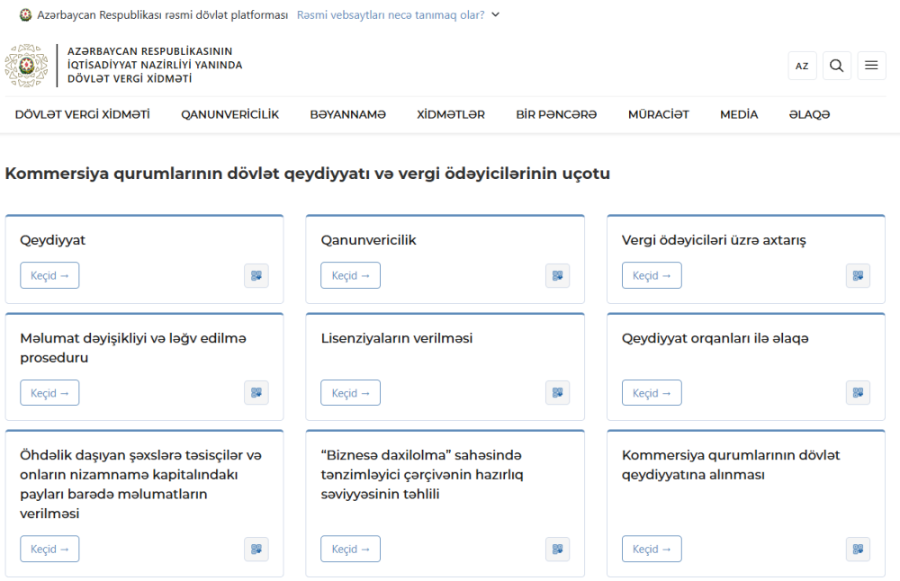Click QR icon on Lisenziyaların verilməsi card
The image size is (900, 581).
tap(557, 393)
